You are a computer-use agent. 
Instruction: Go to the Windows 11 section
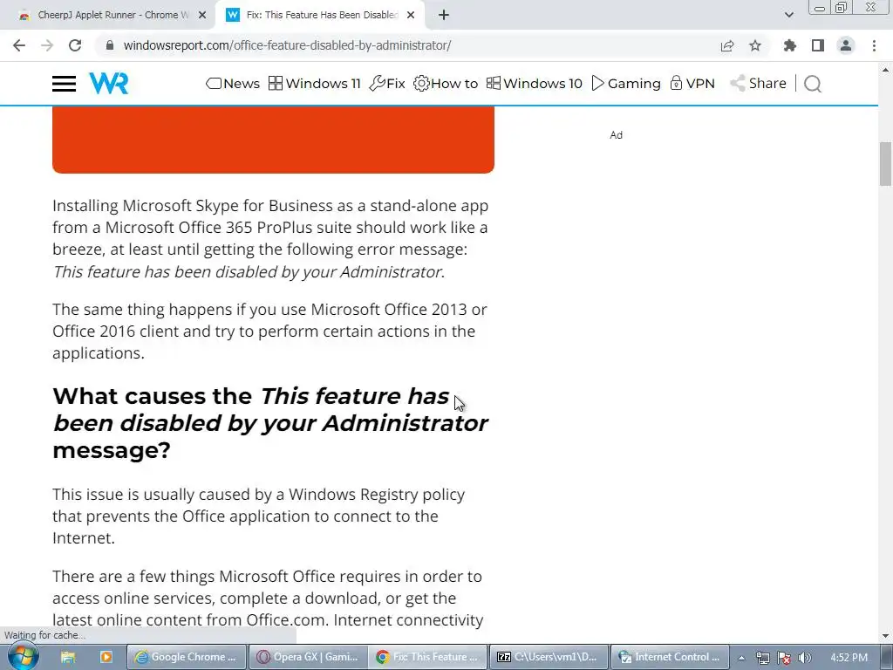(x=314, y=84)
